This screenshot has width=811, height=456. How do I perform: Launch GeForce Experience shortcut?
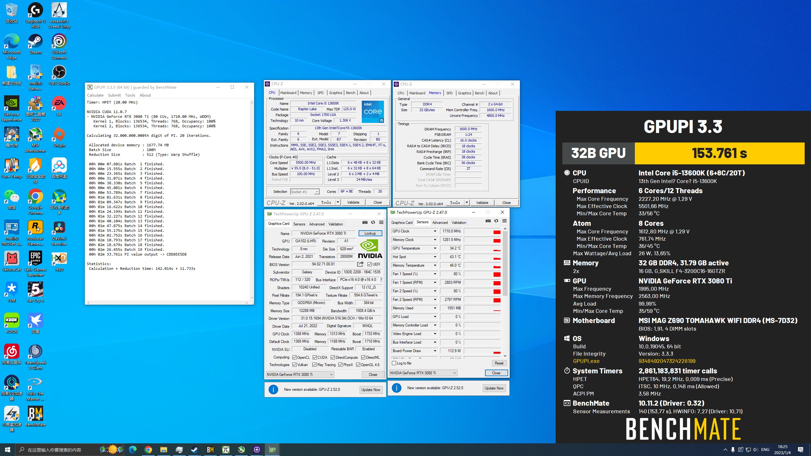[x=12, y=109]
